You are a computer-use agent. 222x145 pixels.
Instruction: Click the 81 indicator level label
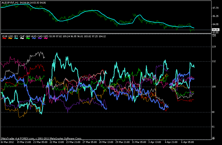point(213,127)
